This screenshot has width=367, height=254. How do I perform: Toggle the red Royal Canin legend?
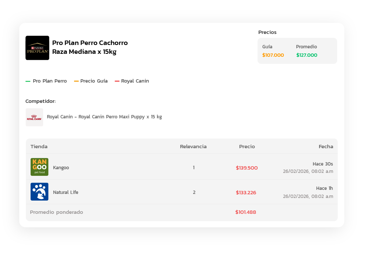[x=132, y=81]
